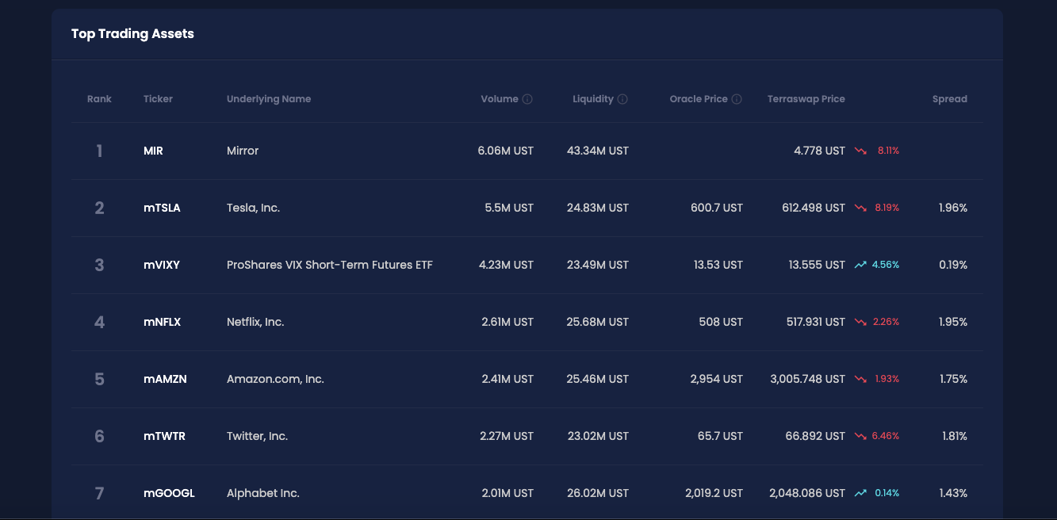Select ProShares VIX Short-Term Futures ETF name
The image size is (1057, 520).
330,265
